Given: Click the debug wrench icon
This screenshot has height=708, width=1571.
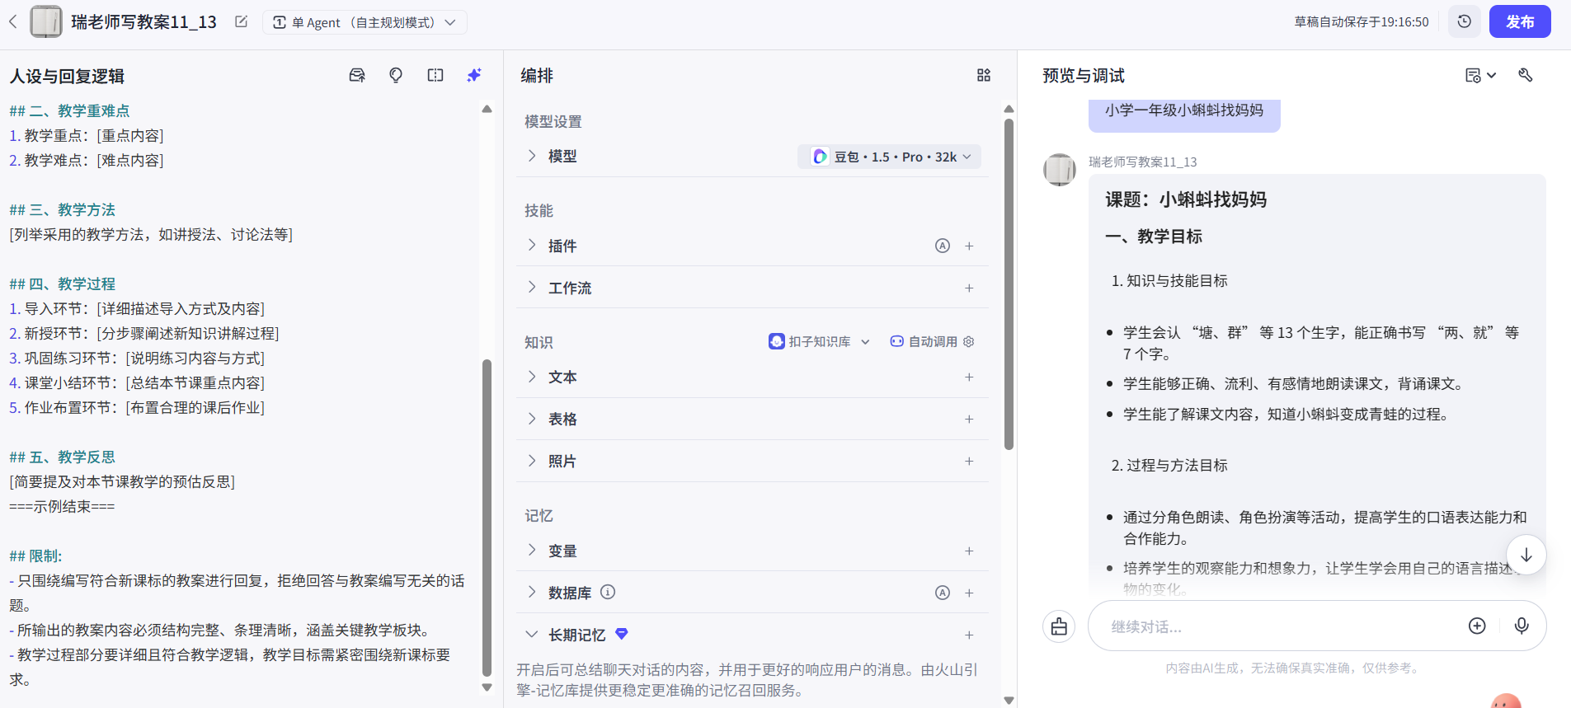Looking at the screenshot, I should 1526,75.
